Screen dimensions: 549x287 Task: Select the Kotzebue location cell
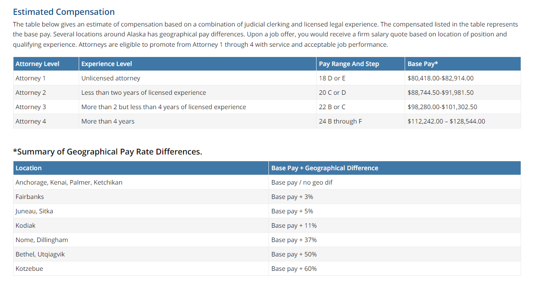point(29,269)
